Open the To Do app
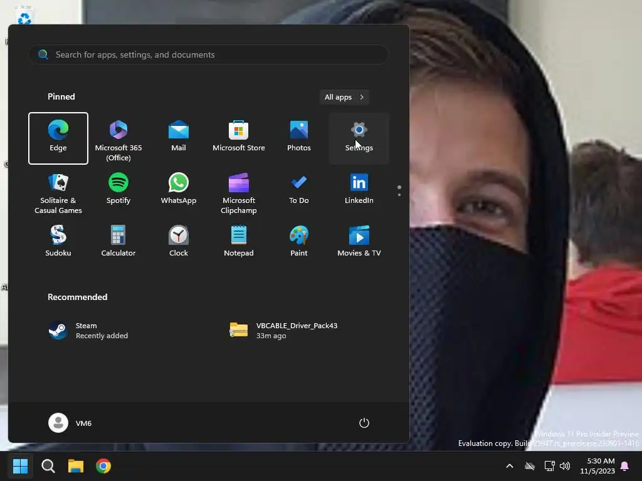The height and width of the screenshot is (481, 642). pos(299,193)
